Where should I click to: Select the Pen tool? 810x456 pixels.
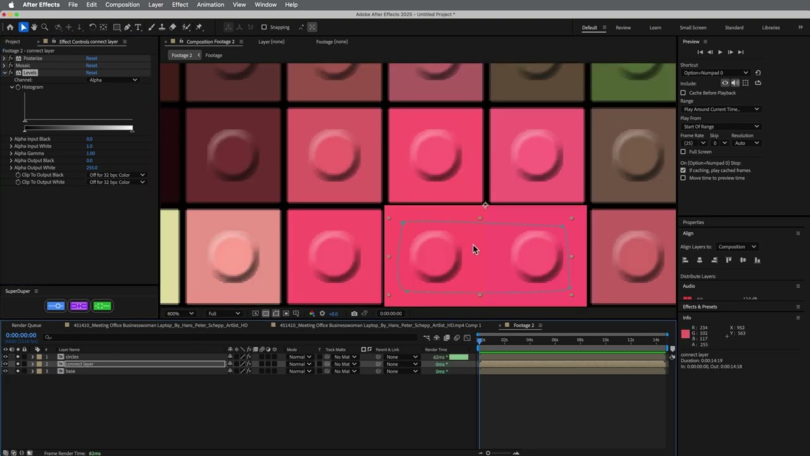click(127, 27)
